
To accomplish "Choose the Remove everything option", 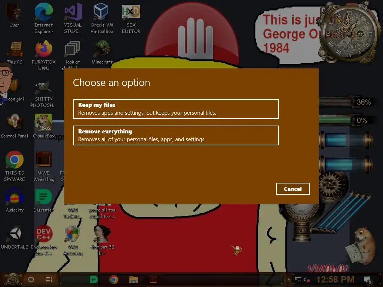I will click(x=176, y=135).
